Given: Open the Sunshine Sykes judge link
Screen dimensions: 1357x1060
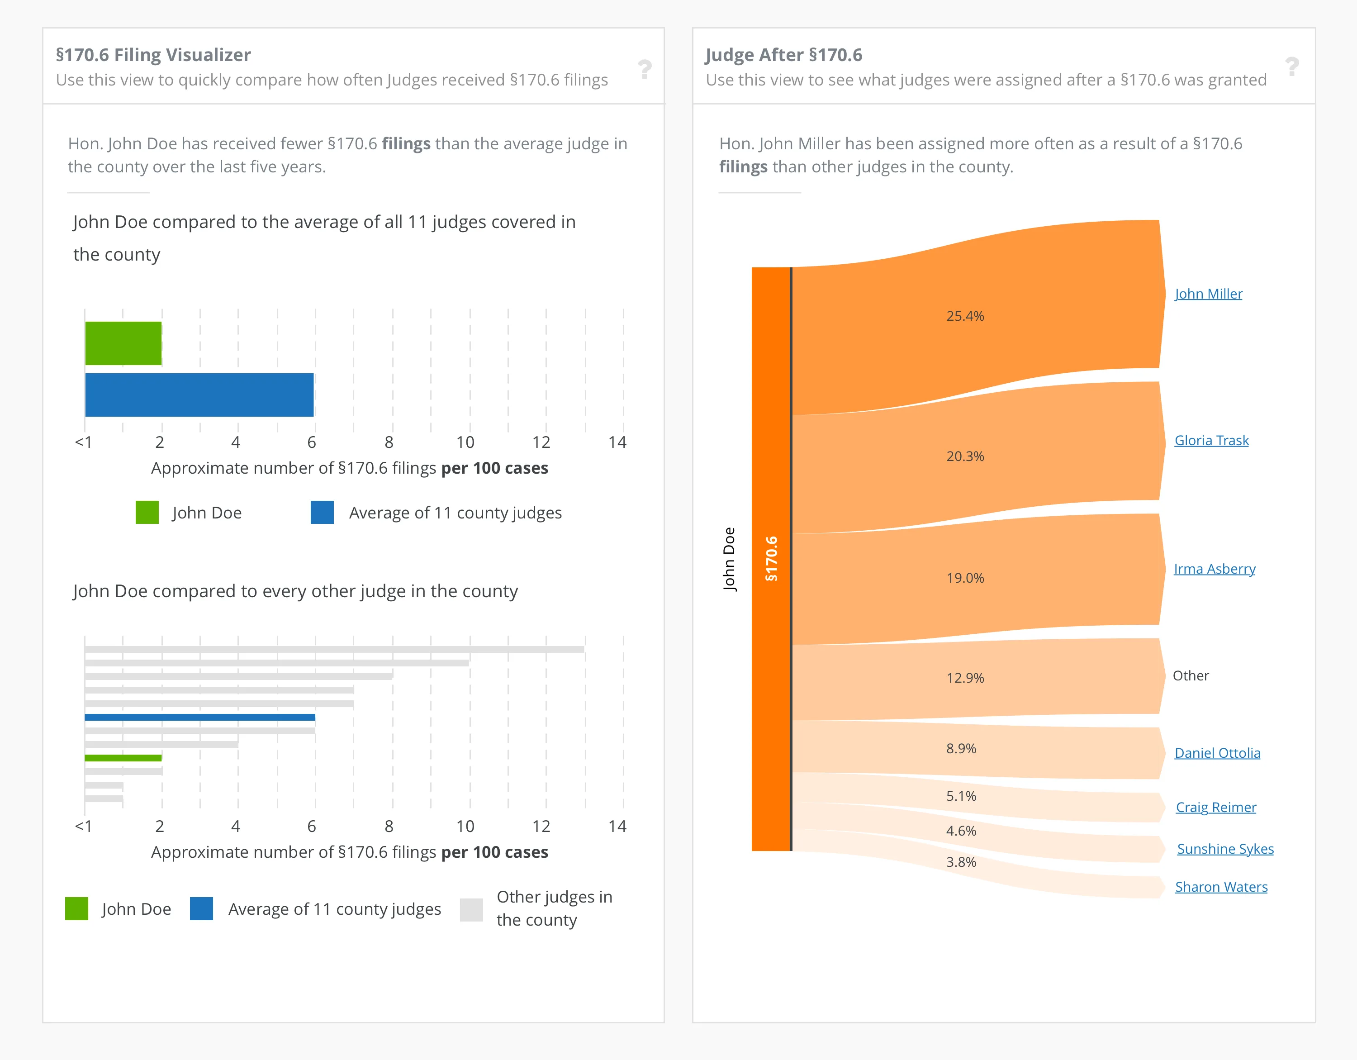Looking at the screenshot, I should pos(1224,849).
